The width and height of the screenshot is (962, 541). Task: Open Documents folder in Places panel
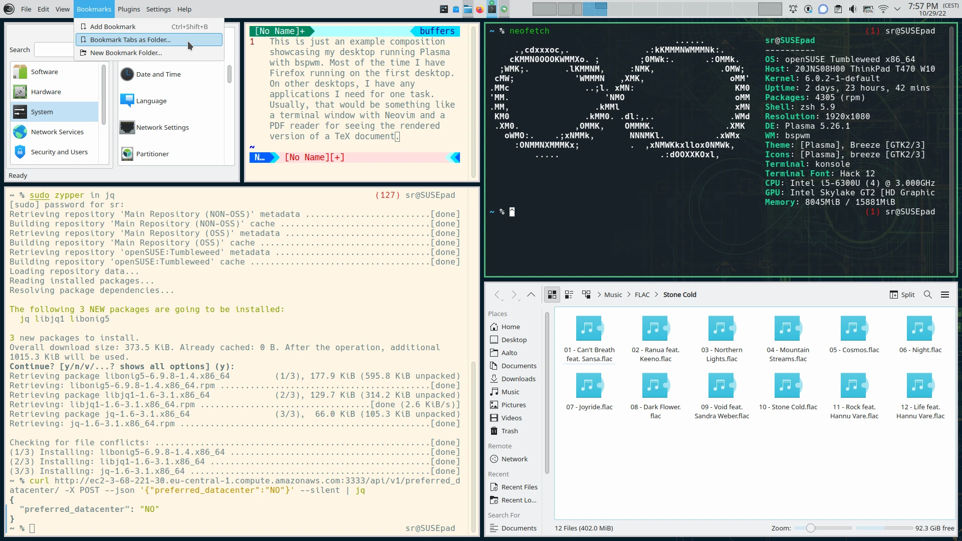(x=514, y=366)
